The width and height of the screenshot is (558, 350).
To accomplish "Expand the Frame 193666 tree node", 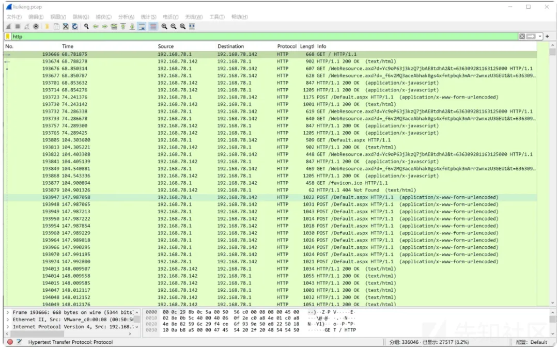I will pos(8,312).
